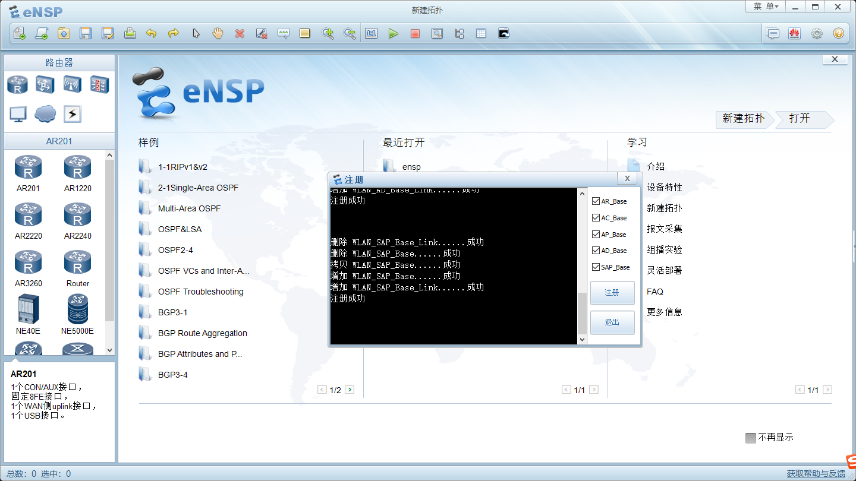The height and width of the screenshot is (481, 856).
Task: Open the settings gear icon
Action: pyautogui.click(x=817, y=33)
